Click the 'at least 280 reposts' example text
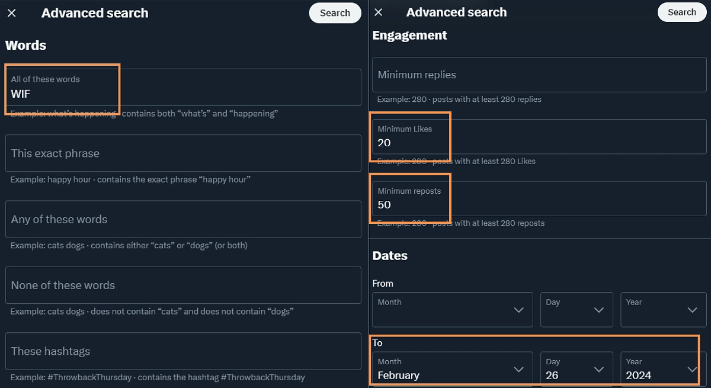The image size is (711, 388). tap(461, 223)
